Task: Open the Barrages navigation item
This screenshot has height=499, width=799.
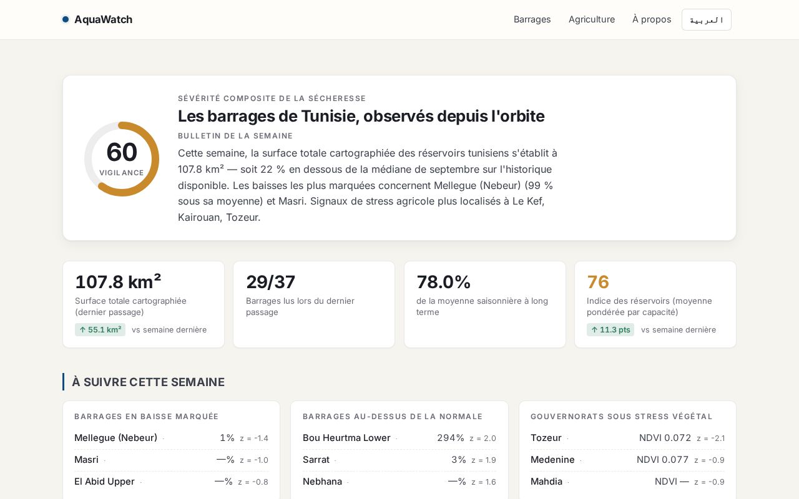Action: (532, 19)
